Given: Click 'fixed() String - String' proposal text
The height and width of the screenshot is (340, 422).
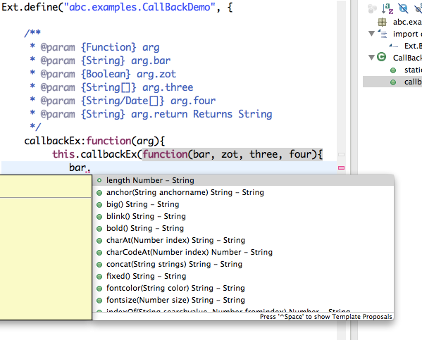Looking at the screenshot, I should (146, 276).
